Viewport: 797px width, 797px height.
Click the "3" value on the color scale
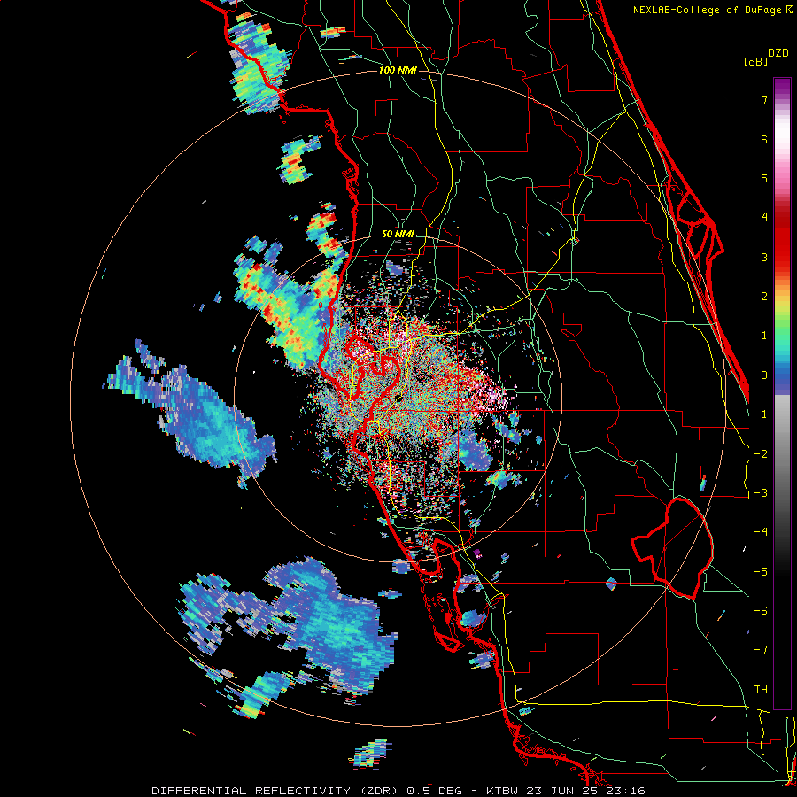[x=764, y=257]
